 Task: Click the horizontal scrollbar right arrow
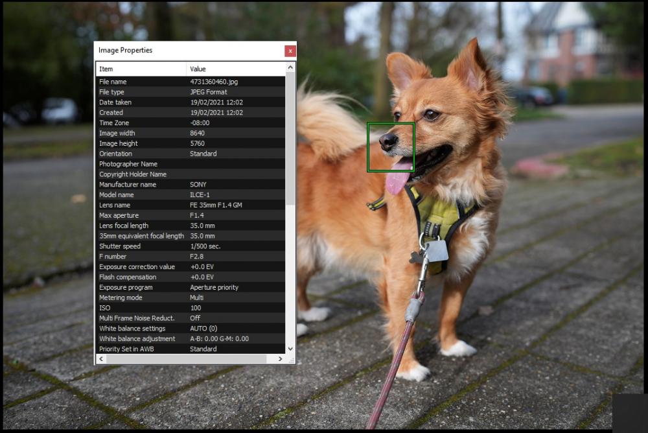pos(280,358)
